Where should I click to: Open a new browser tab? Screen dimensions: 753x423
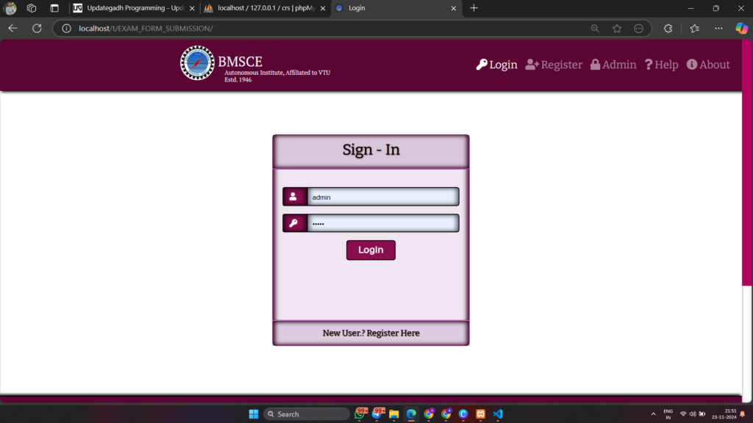point(474,8)
